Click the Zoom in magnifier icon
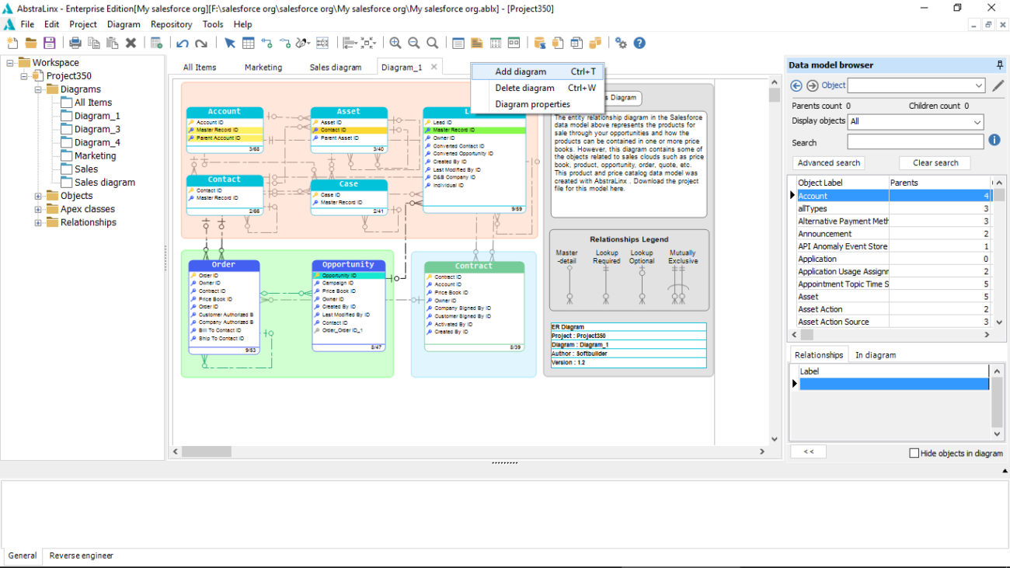 click(x=395, y=43)
